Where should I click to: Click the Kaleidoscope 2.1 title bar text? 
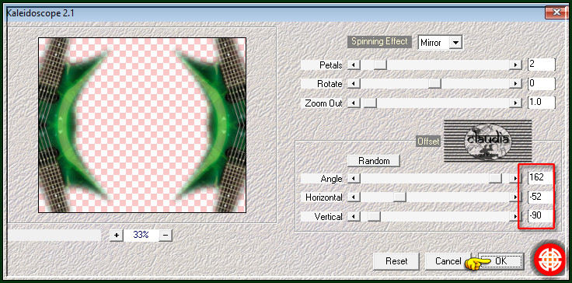(x=40, y=13)
